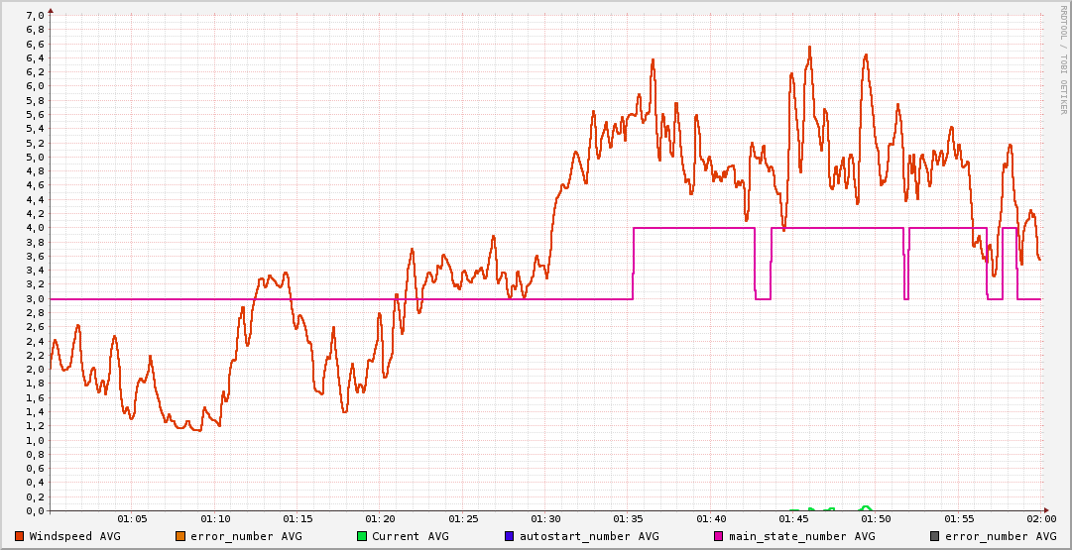
Task: Click the 0,0 value on the y-axis
Action: pyautogui.click(x=34, y=510)
